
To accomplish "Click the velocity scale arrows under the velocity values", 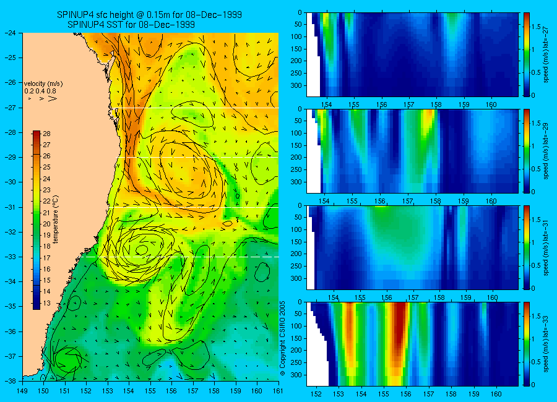I will [x=43, y=99].
